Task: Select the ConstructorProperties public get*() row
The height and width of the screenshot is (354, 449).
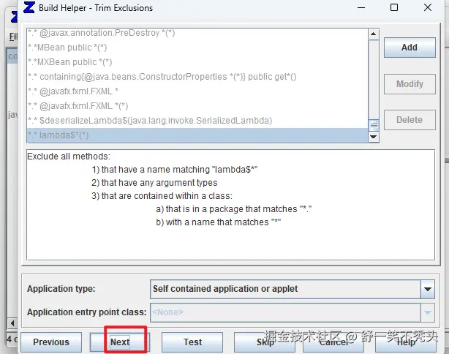Action: point(197,77)
